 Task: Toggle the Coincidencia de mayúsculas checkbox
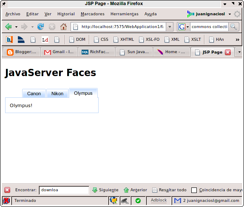click(194, 190)
